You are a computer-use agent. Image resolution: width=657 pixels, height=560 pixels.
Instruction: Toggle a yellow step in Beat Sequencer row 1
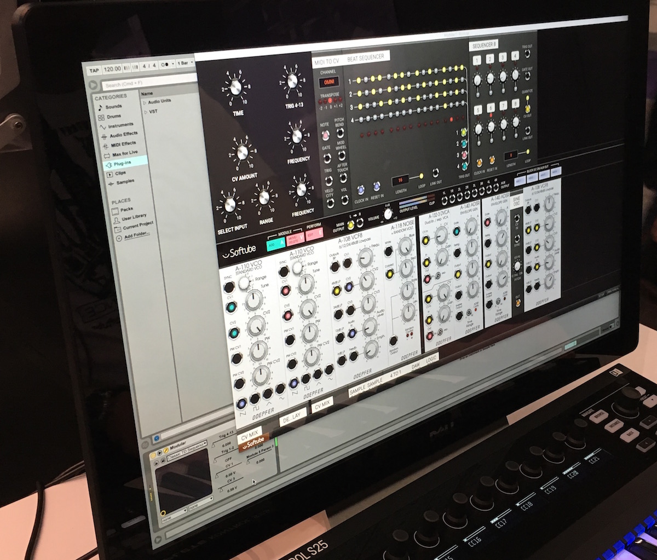pyautogui.click(x=359, y=80)
